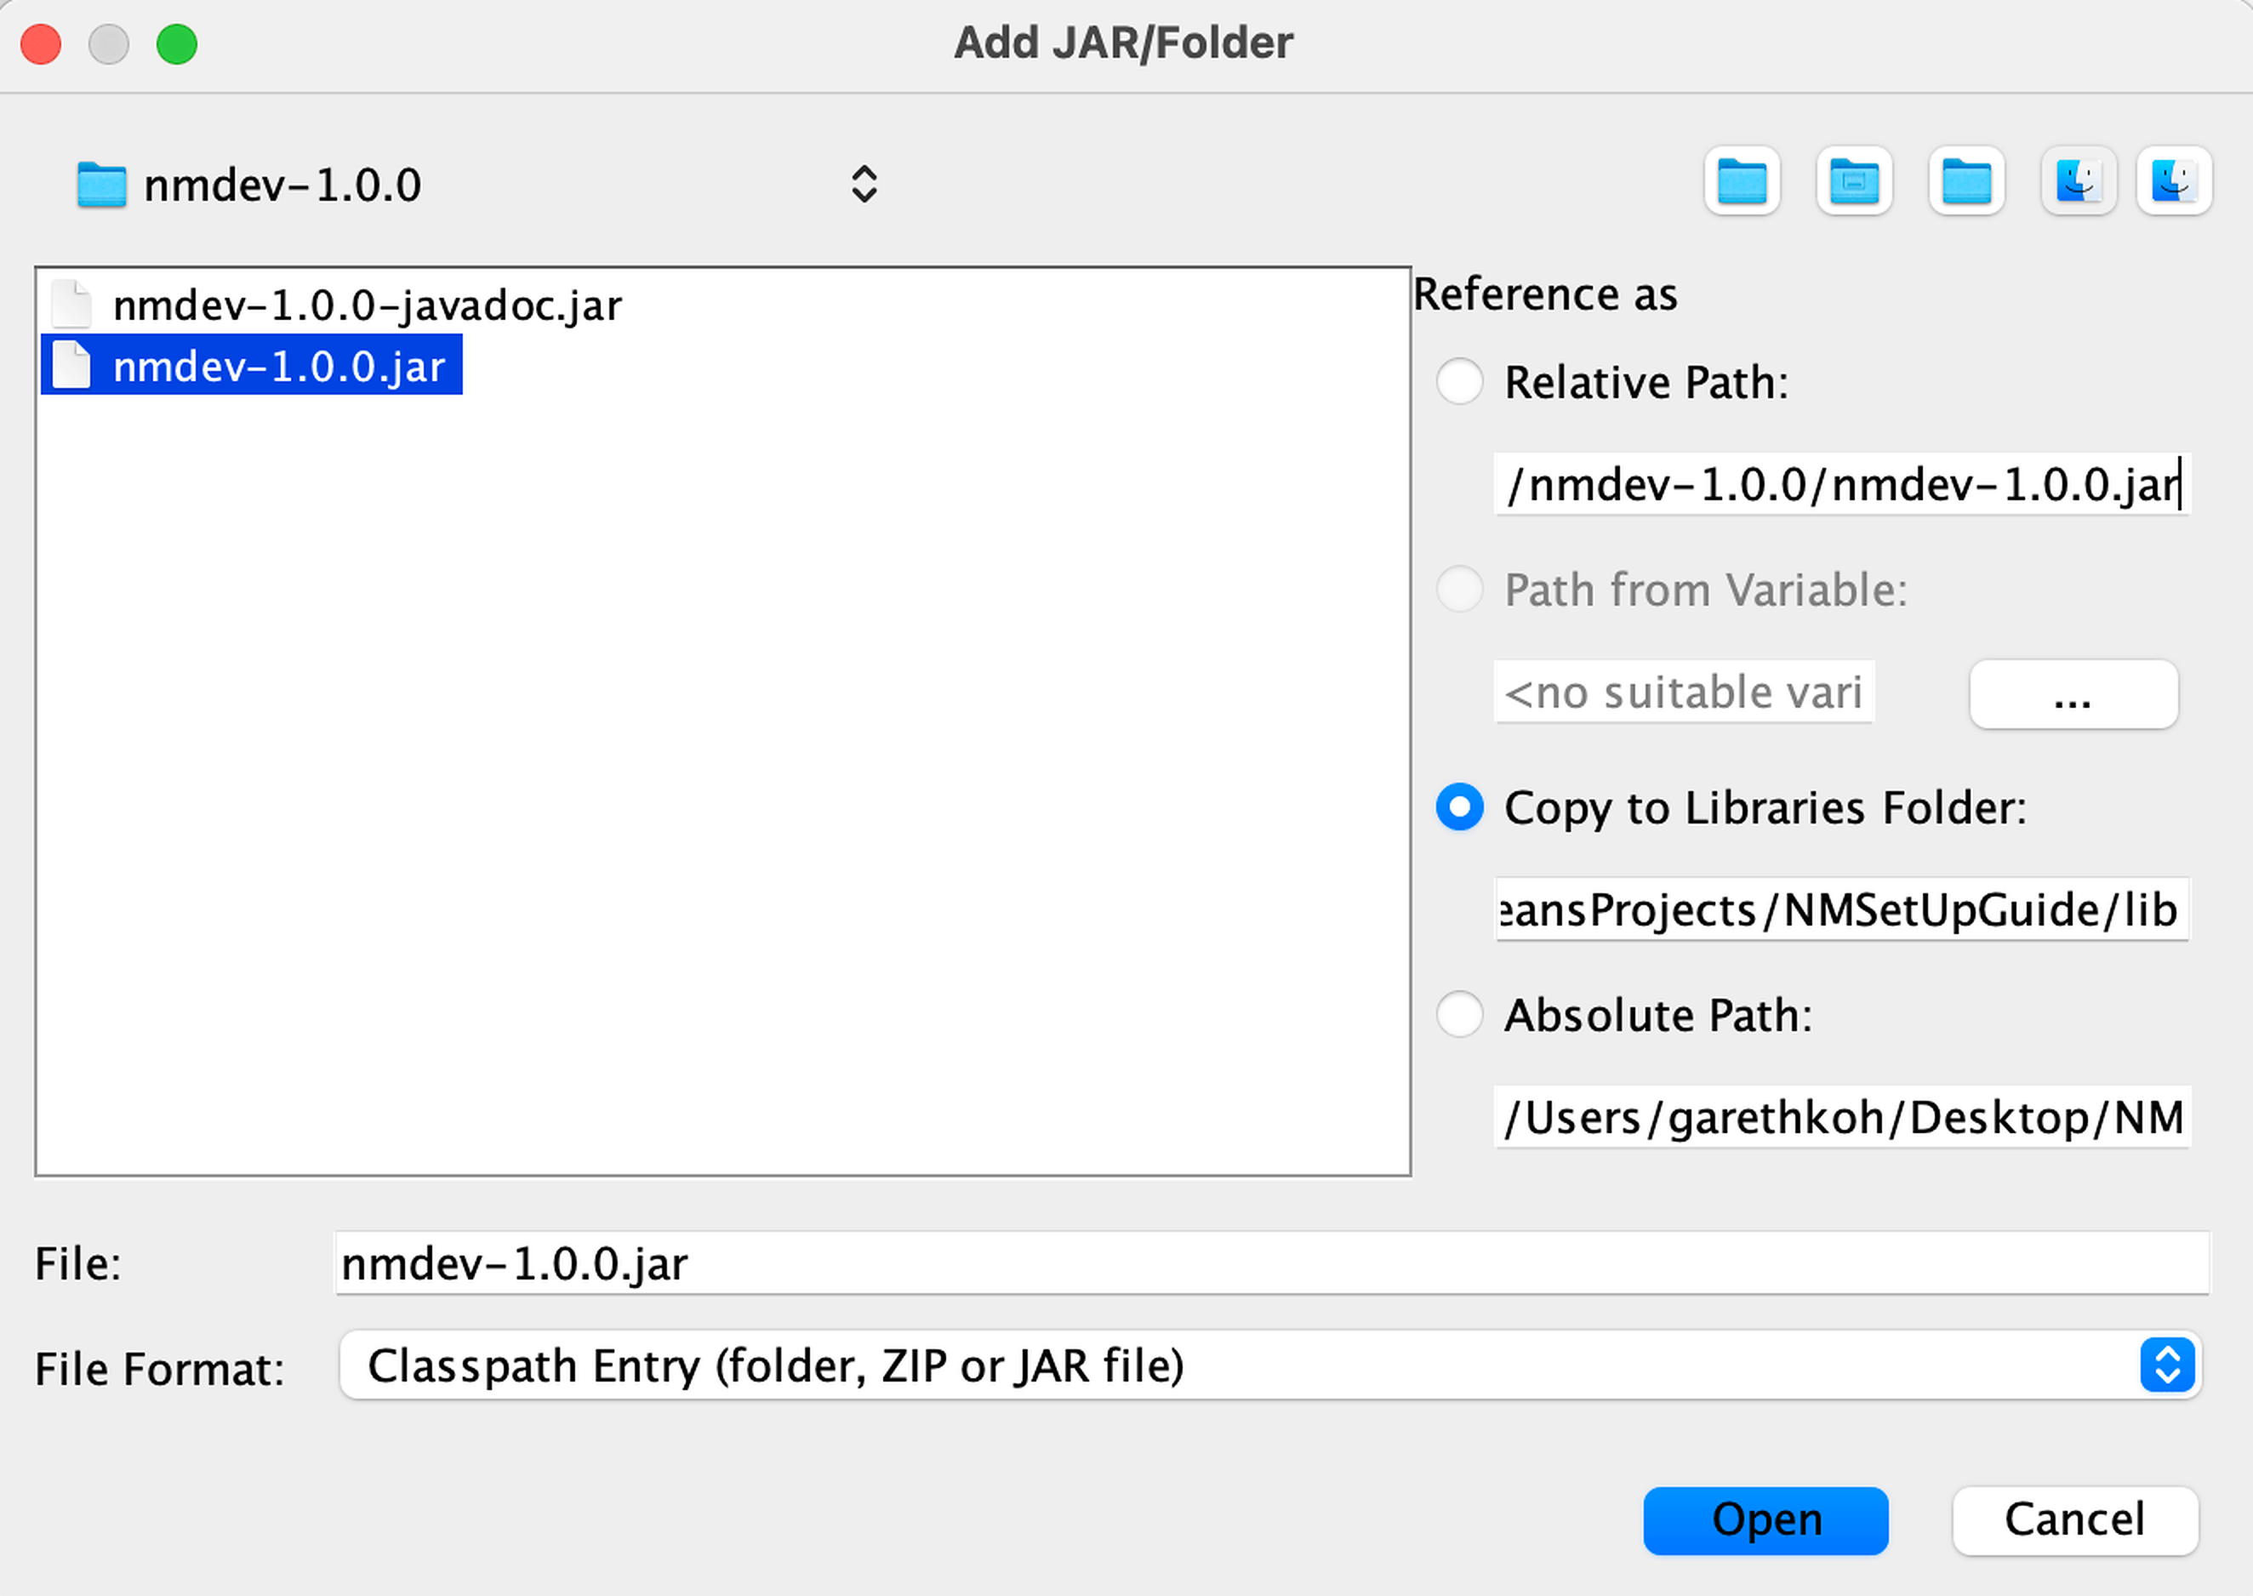The height and width of the screenshot is (1596, 2253).
Task: Click the grey-shaded Finder face toolbar button
Action: point(2078,181)
